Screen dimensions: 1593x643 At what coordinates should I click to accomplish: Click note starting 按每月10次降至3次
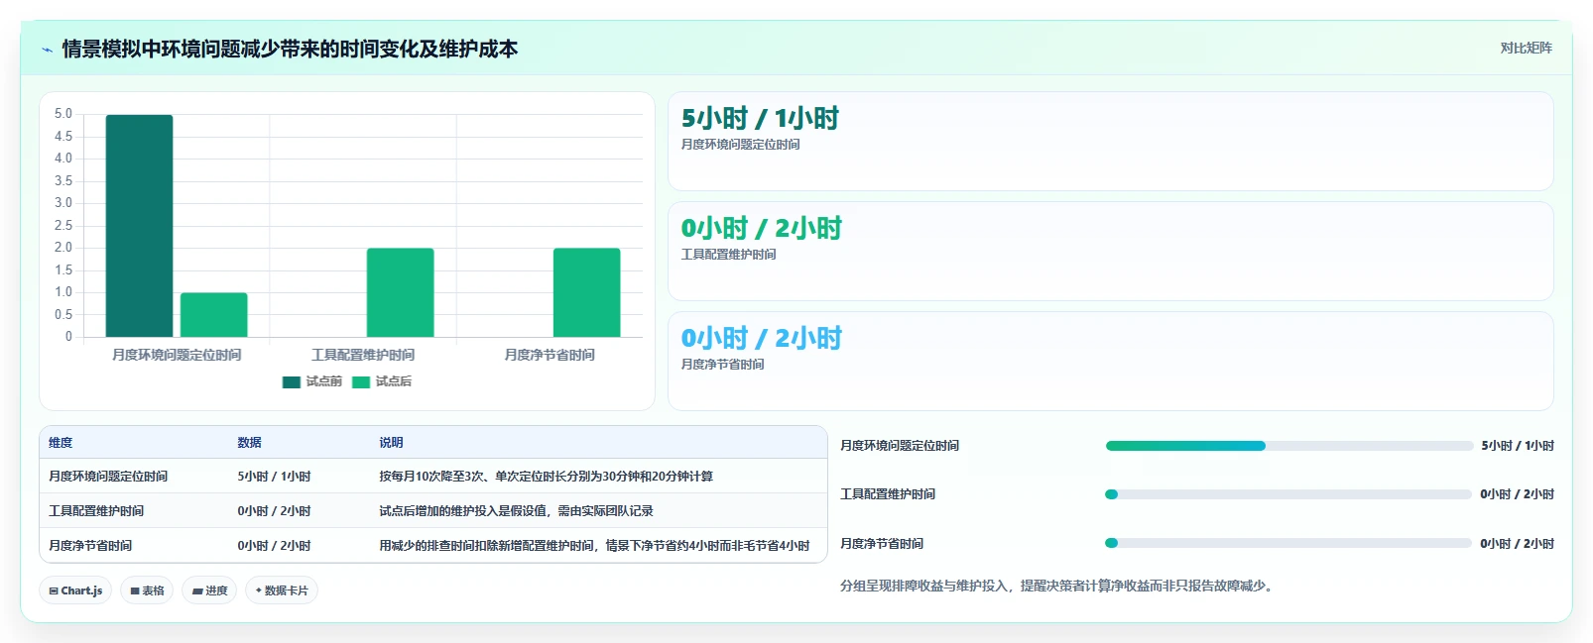point(546,477)
